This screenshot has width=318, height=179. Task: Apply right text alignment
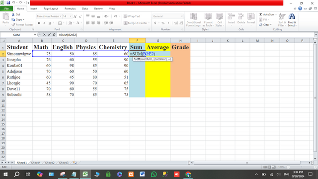(x=98, y=23)
